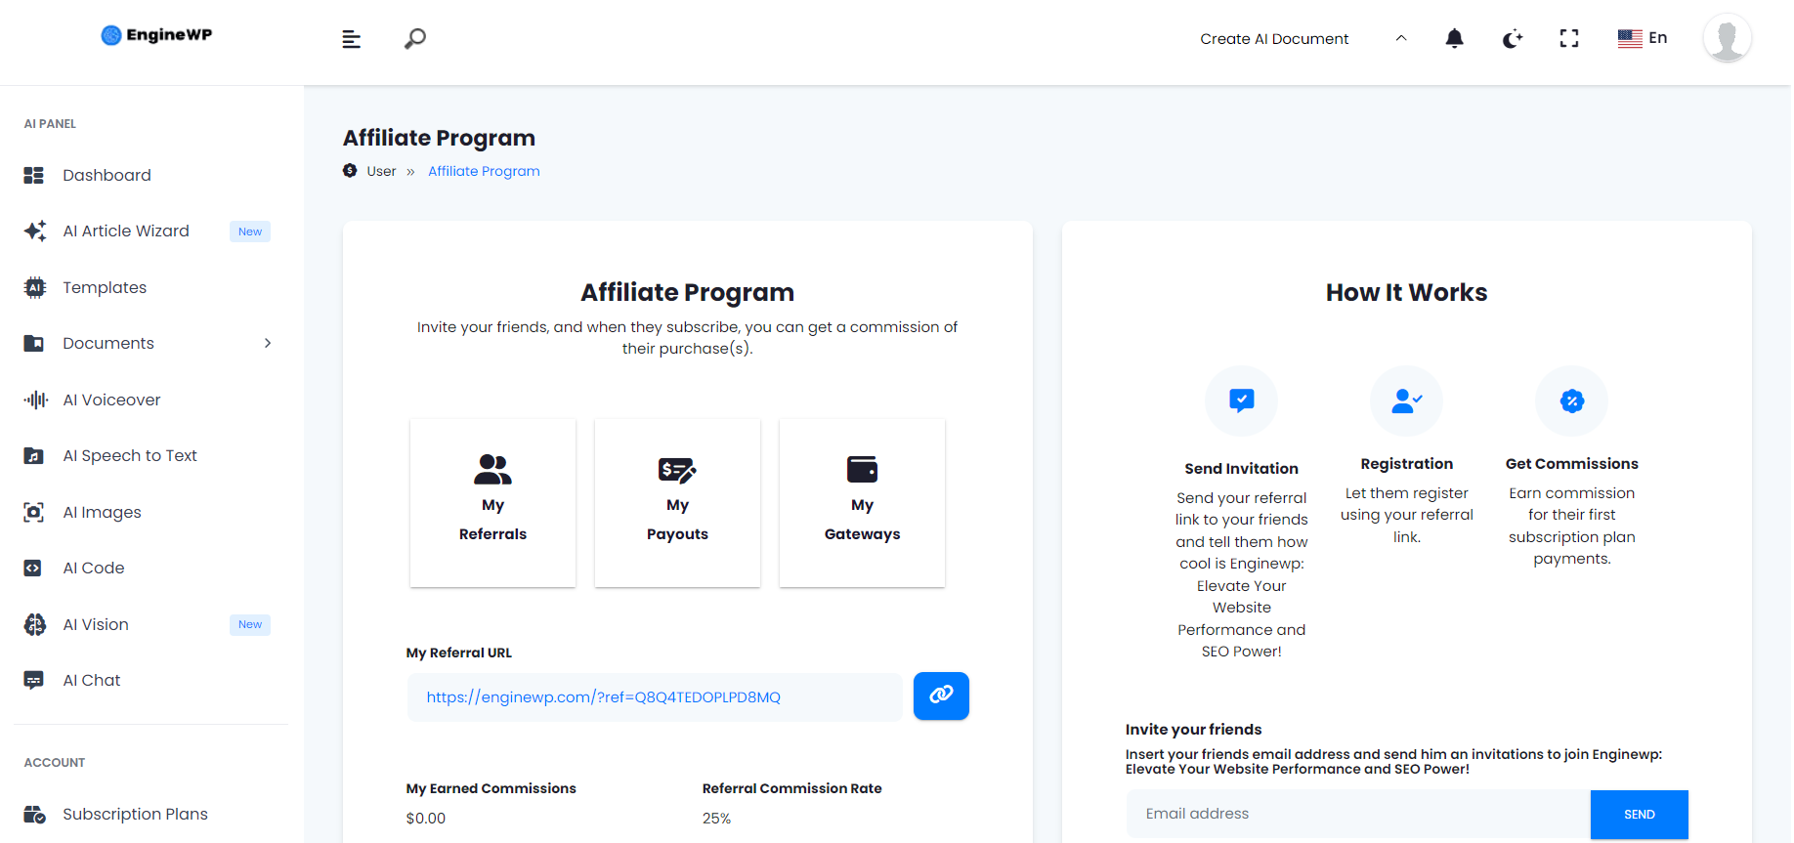Copy referral link with the blue chain button

pyautogui.click(x=941, y=695)
